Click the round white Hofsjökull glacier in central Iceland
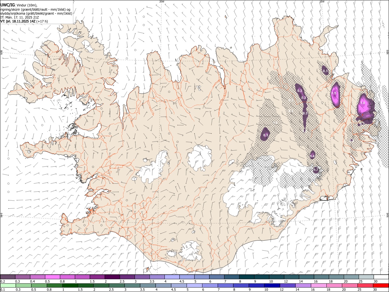The image size is (389, 292). [x=200, y=157]
